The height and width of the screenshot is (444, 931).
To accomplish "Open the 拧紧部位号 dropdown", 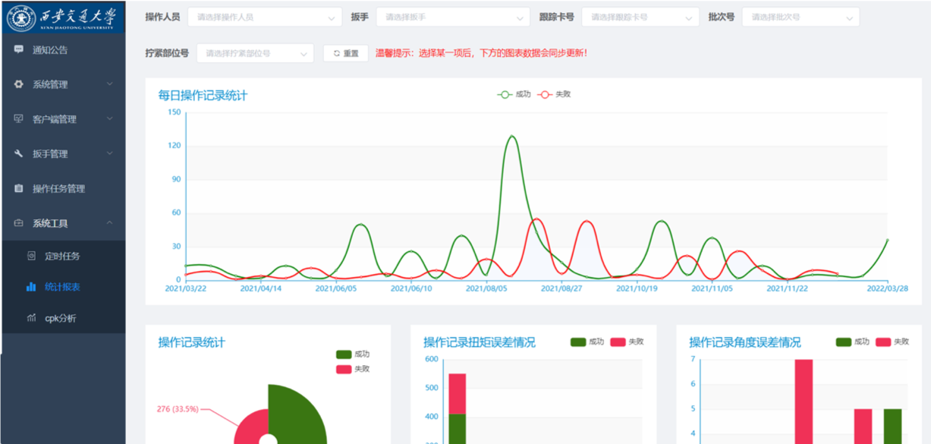I will pyautogui.click(x=254, y=54).
